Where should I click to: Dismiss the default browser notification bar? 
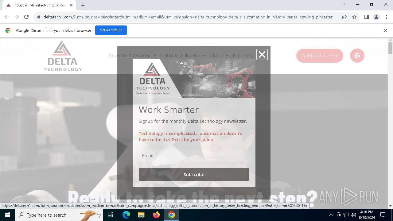[x=385, y=30]
